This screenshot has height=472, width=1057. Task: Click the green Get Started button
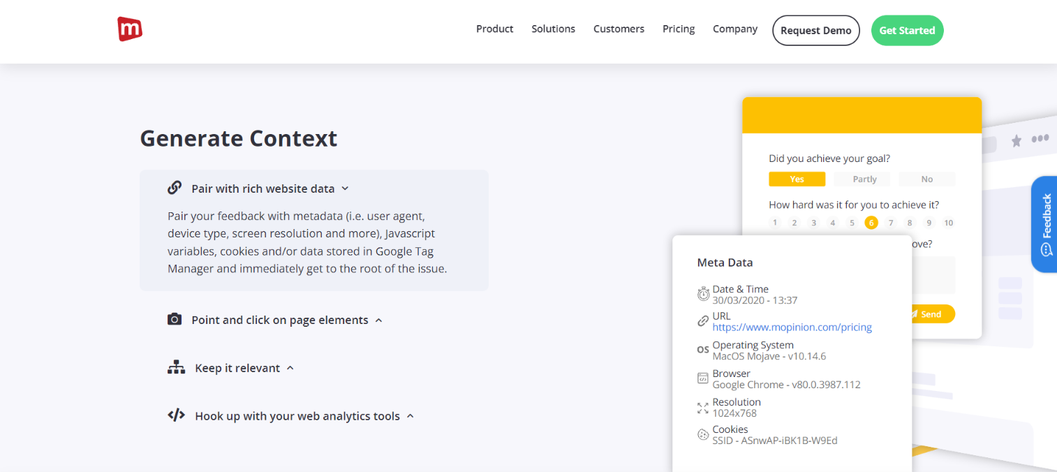click(x=907, y=31)
